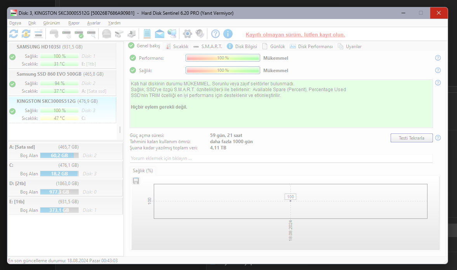Click the En son güncelleme durumu status text

point(63,260)
